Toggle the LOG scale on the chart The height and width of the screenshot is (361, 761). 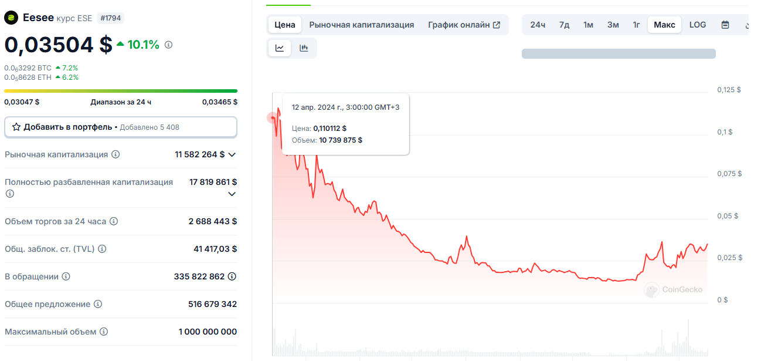(697, 25)
